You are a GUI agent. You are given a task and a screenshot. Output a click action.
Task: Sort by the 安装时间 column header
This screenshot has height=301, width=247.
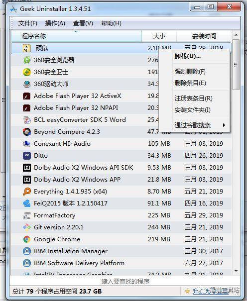(204, 36)
